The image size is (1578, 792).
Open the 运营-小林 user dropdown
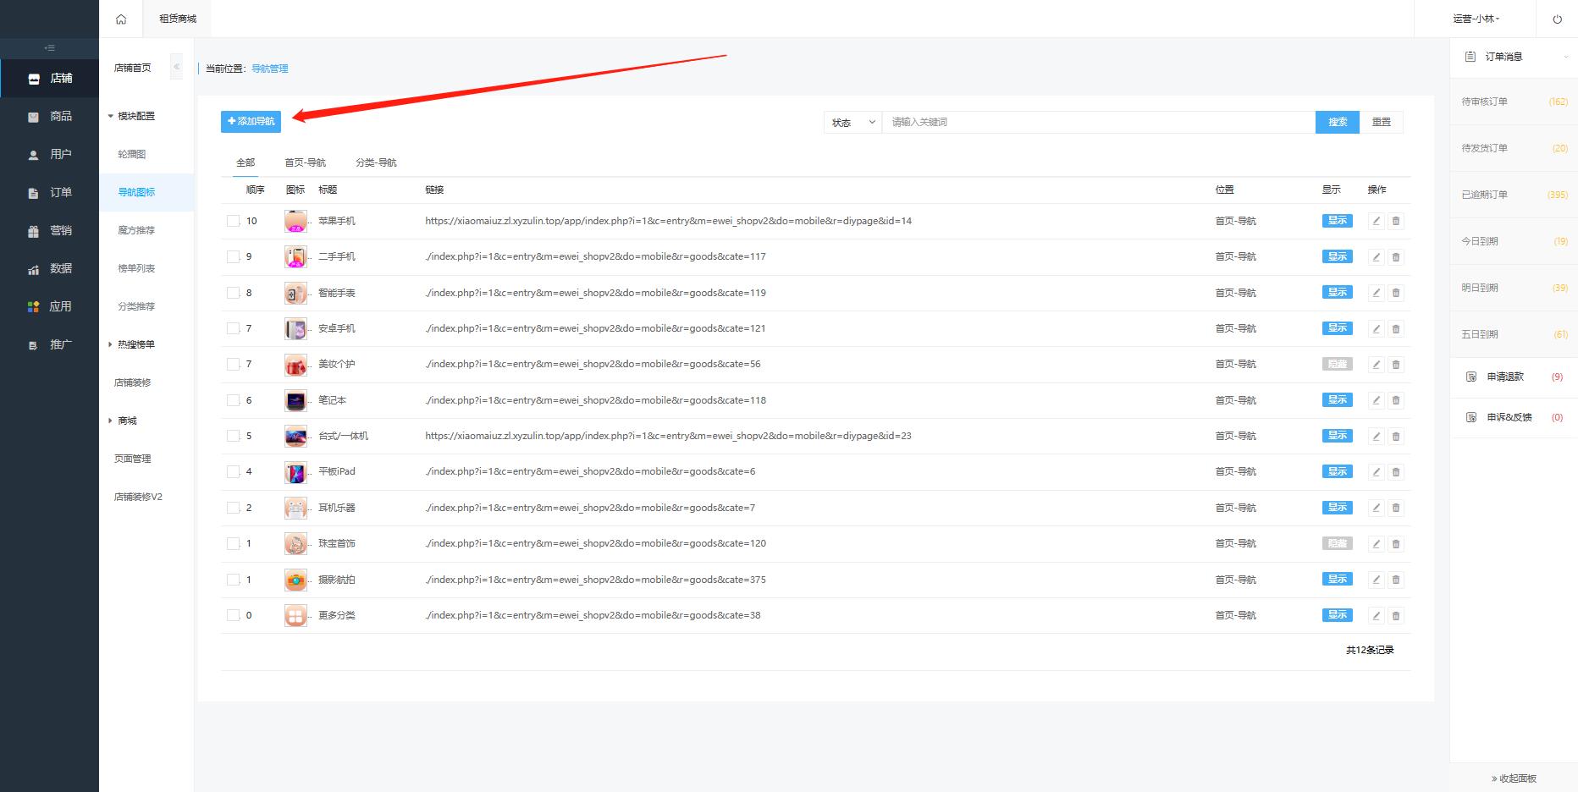(1476, 19)
